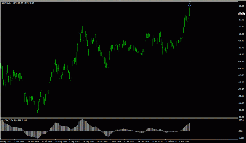This screenshot has width=246, height=143.
Task: Click the 11.90 price scale value
Action: 242,96
